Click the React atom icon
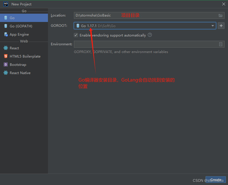Screen dimensions: 228x185 click(6, 48)
